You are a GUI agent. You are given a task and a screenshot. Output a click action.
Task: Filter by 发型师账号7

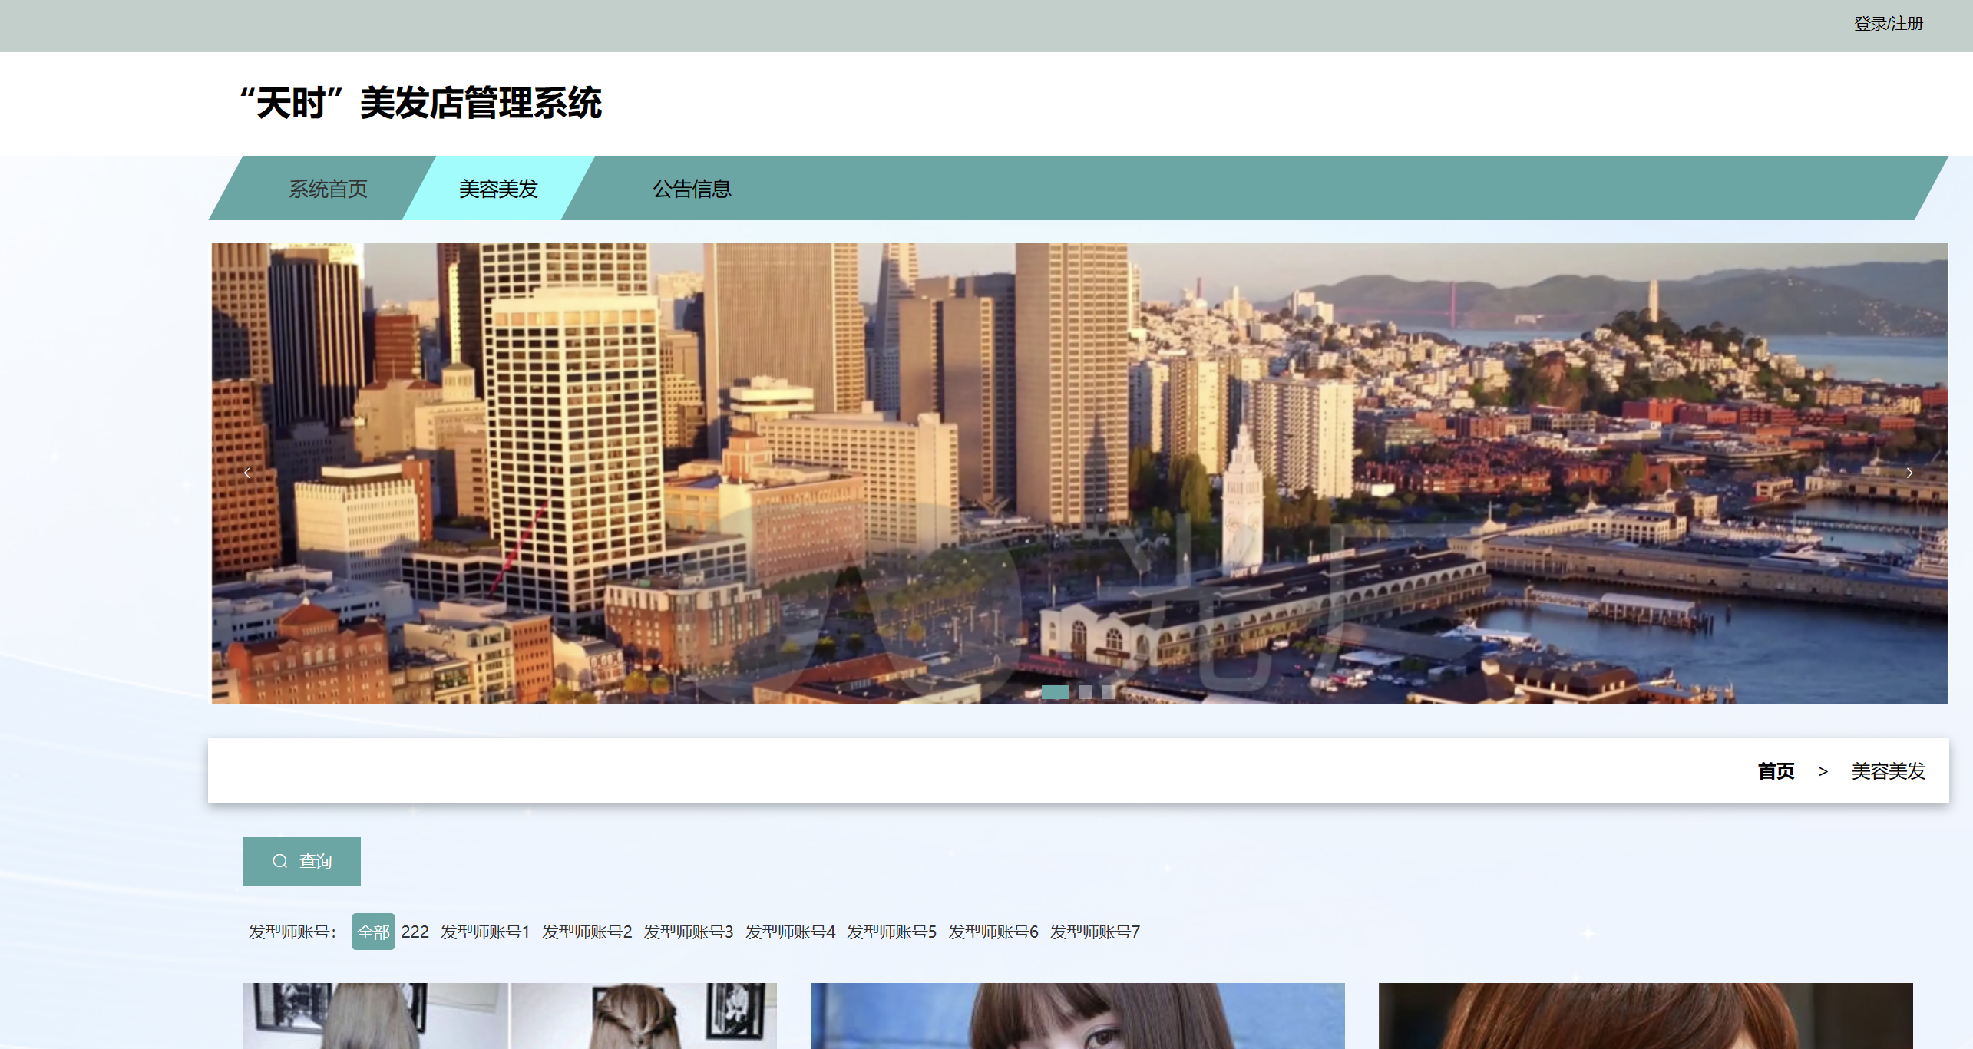point(1095,932)
